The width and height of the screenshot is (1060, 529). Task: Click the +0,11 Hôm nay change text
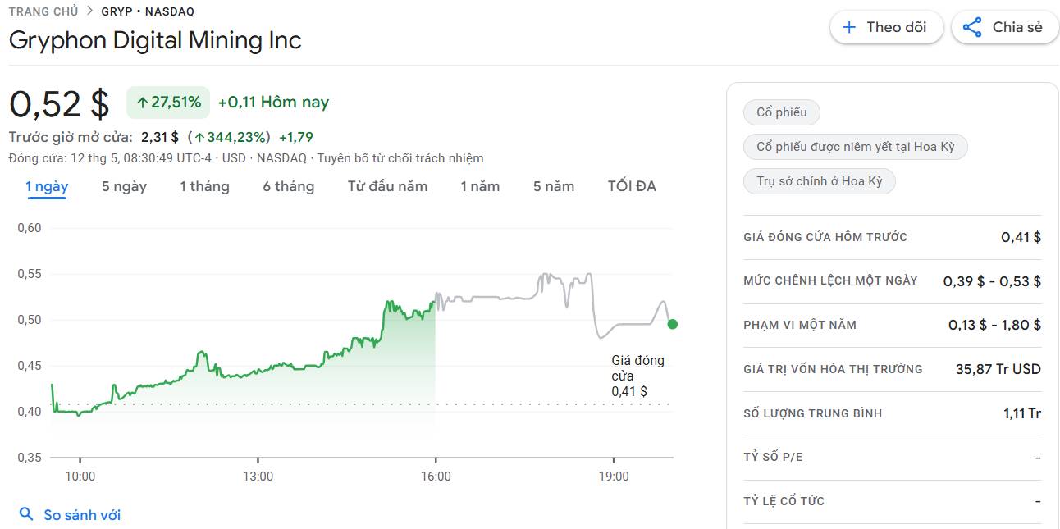point(273,103)
